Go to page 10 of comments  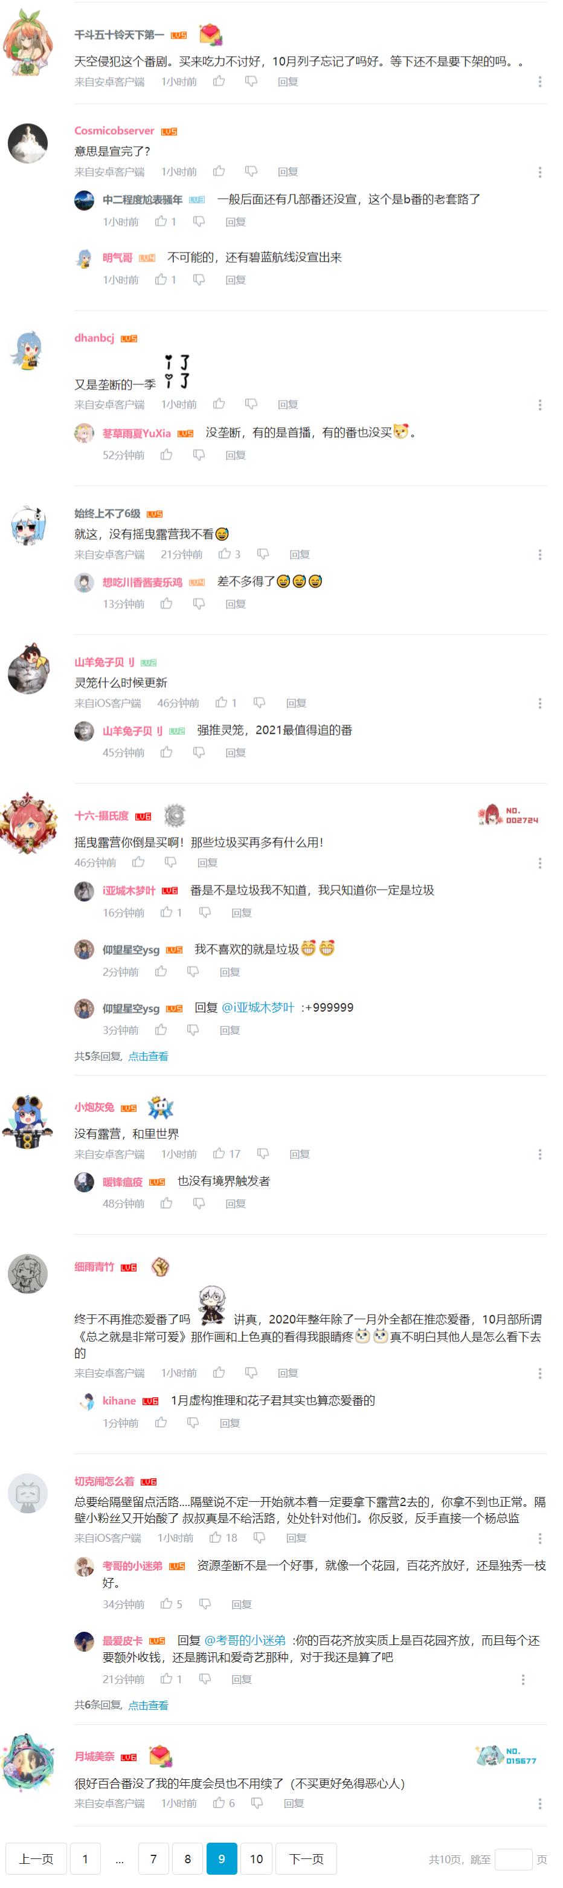click(x=256, y=1858)
